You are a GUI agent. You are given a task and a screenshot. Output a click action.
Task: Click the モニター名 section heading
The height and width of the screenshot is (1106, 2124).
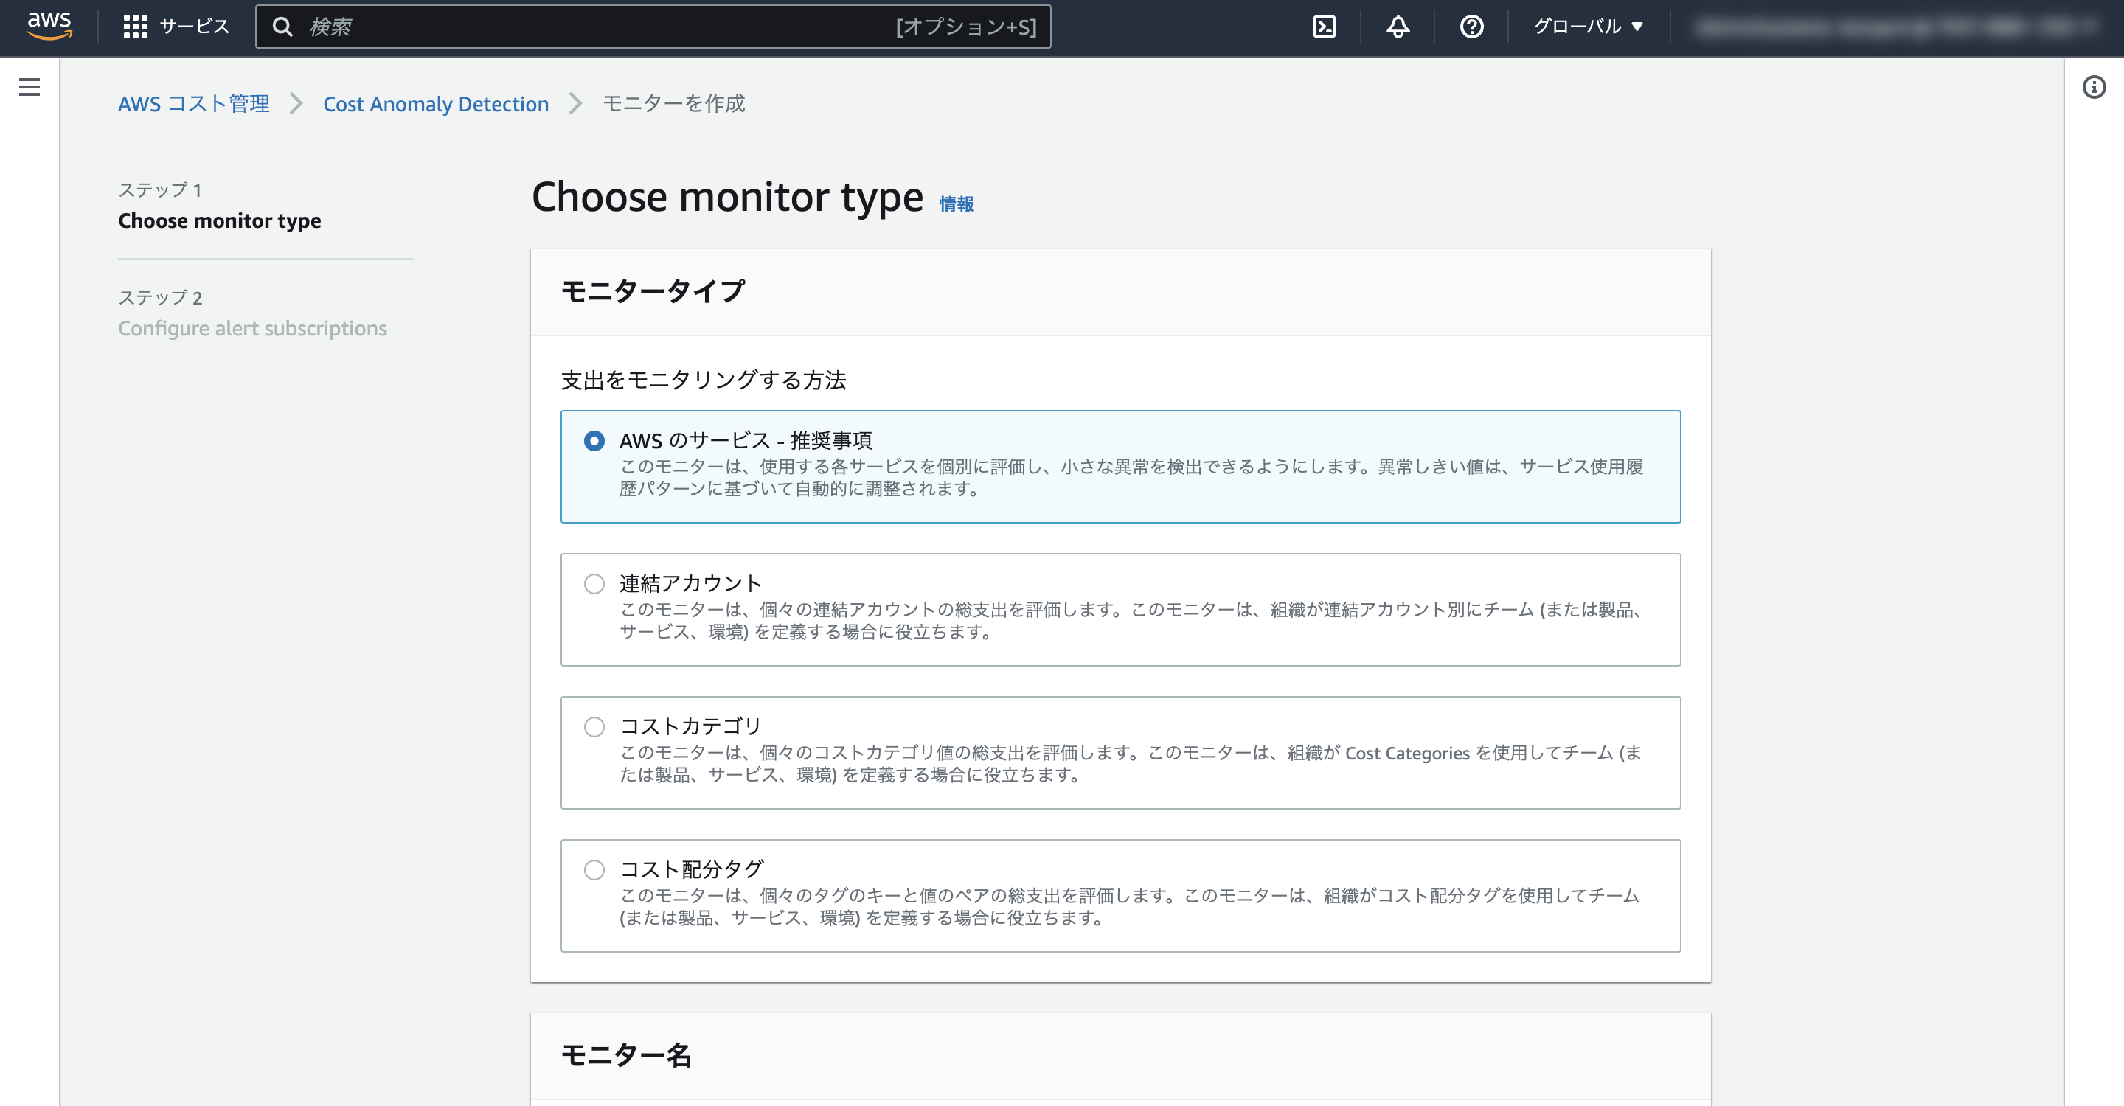coord(626,1055)
